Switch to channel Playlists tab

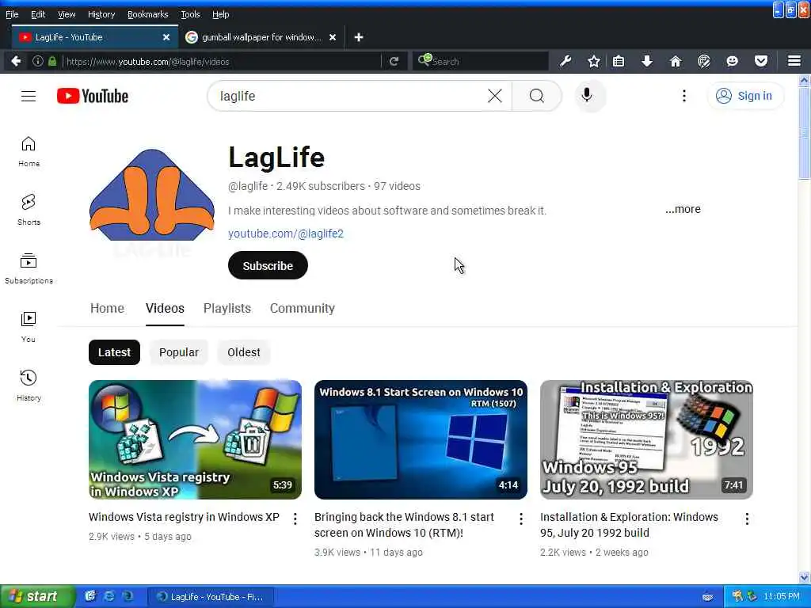pyautogui.click(x=227, y=308)
